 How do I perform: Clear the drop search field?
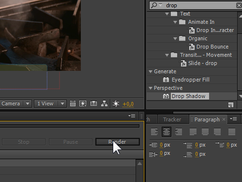[x=239, y=5]
